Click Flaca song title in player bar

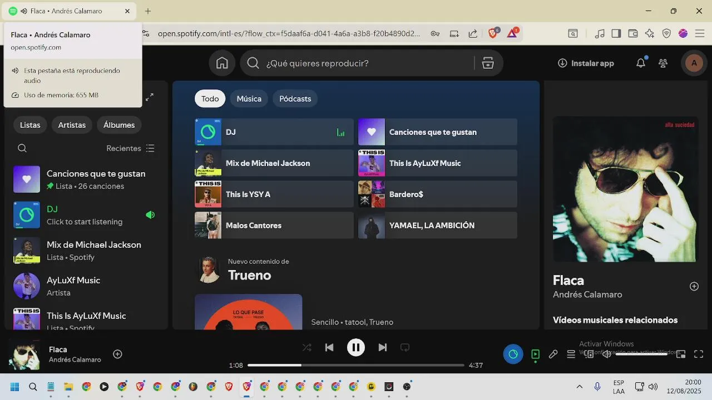coord(58,349)
